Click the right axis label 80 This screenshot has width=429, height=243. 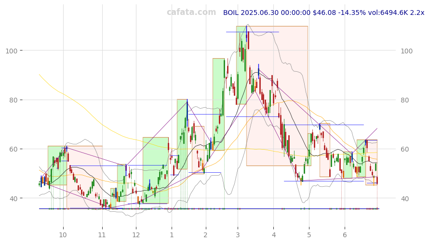(x=404, y=100)
